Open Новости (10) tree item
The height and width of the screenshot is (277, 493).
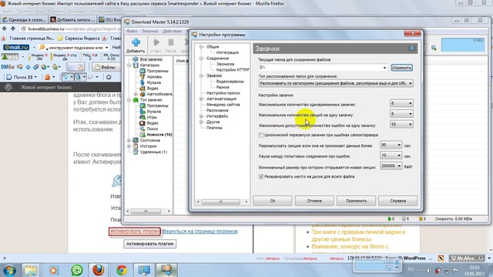point(159,135)
